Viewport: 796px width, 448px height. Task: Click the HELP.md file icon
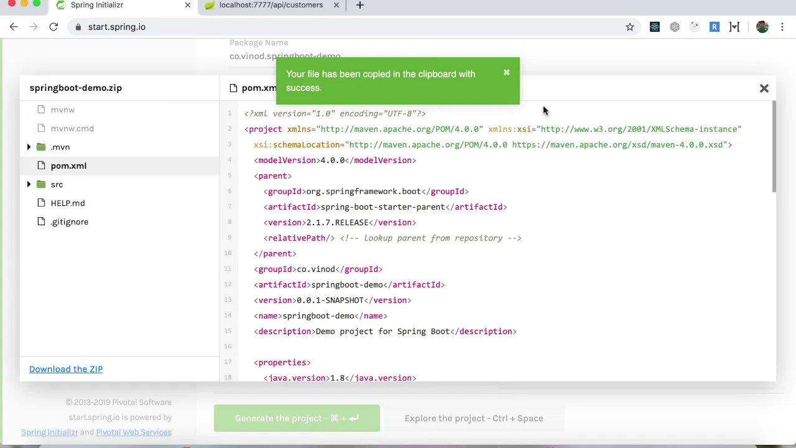point(41,203)
